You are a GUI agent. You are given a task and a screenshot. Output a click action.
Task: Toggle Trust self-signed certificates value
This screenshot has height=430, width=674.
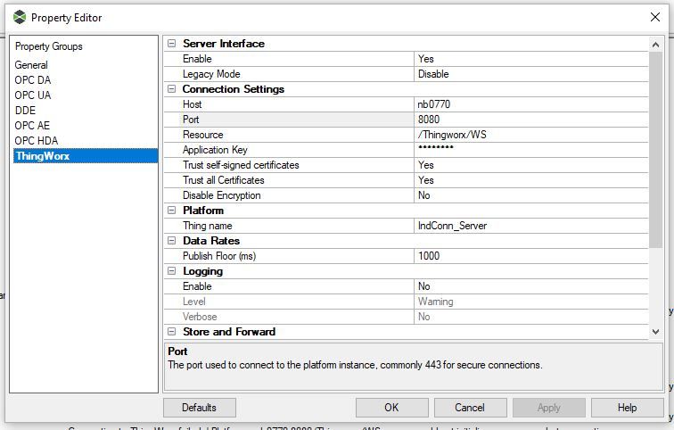tap(530, 165)
